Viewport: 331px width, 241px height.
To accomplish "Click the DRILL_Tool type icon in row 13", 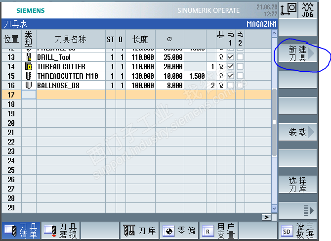I will coord(29,57).
